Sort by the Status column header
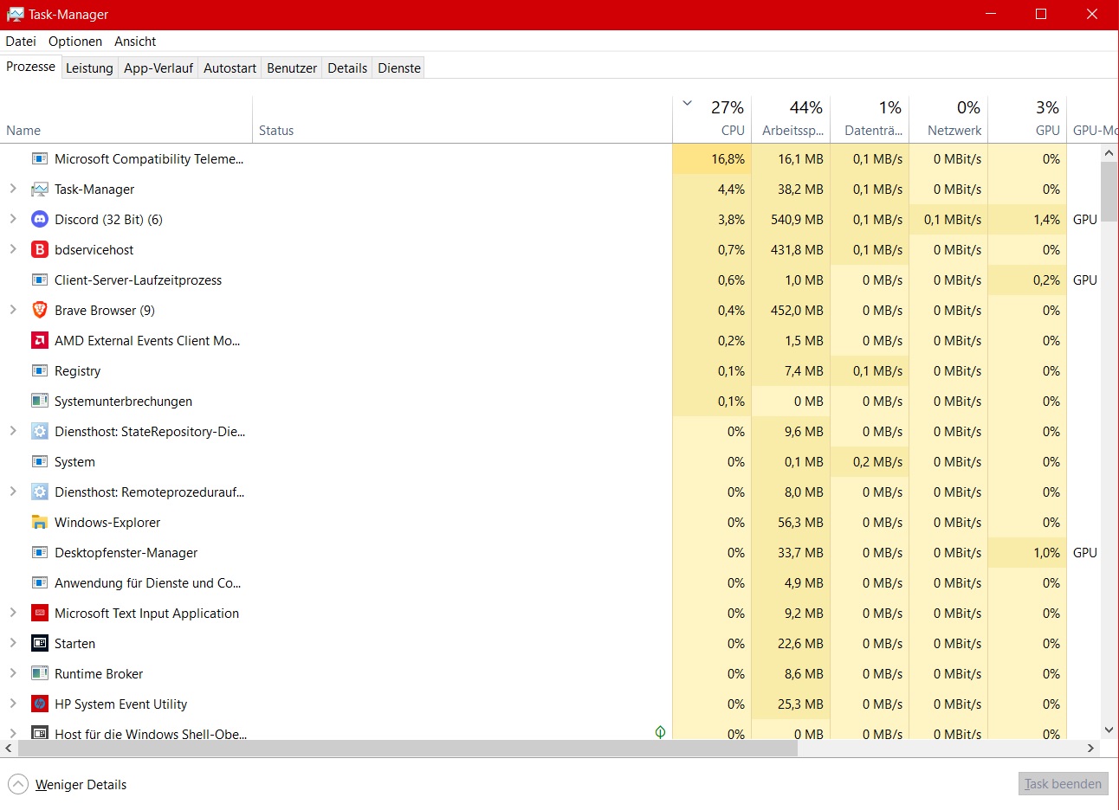Image resolution: width=1119 pixels, height=810 pixels. click(462, 119)
